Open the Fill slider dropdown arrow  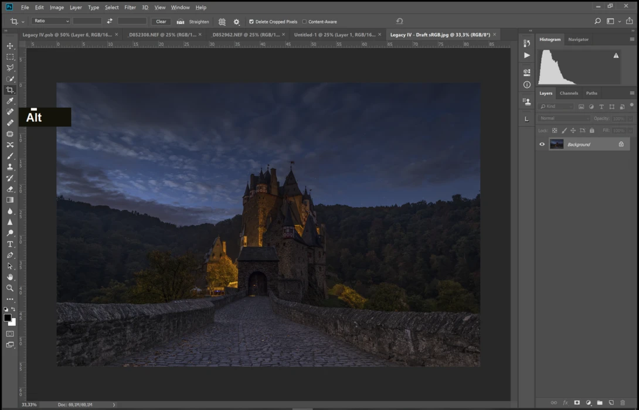click(x=630, y=131)
